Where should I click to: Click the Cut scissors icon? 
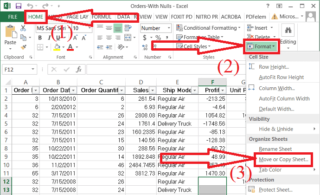click(x=23, y=28)
